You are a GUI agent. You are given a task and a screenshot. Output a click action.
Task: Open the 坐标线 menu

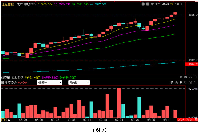165,4
